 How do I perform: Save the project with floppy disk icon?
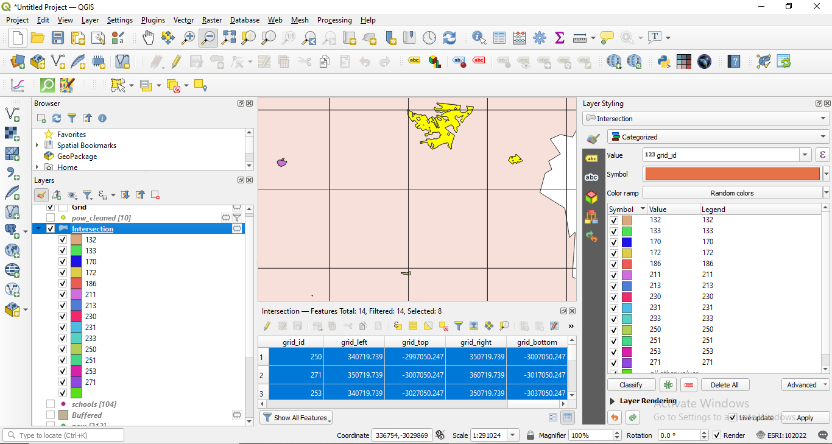click(58, 38)
